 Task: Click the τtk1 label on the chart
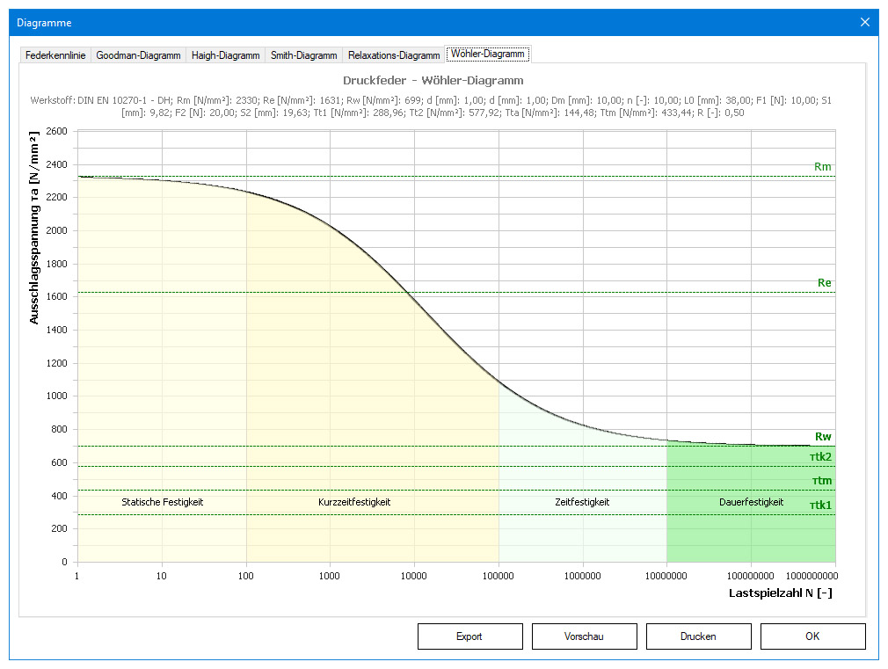[x=820, y=505]
